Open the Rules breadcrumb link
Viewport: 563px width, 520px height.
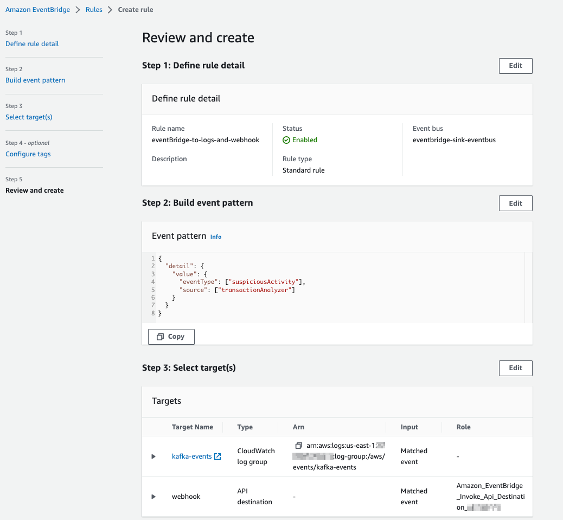94,10
